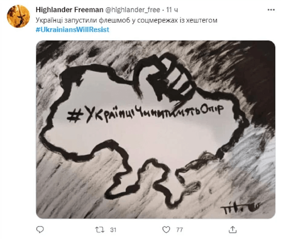Click the 11 ч timestamp

[172, 10]
